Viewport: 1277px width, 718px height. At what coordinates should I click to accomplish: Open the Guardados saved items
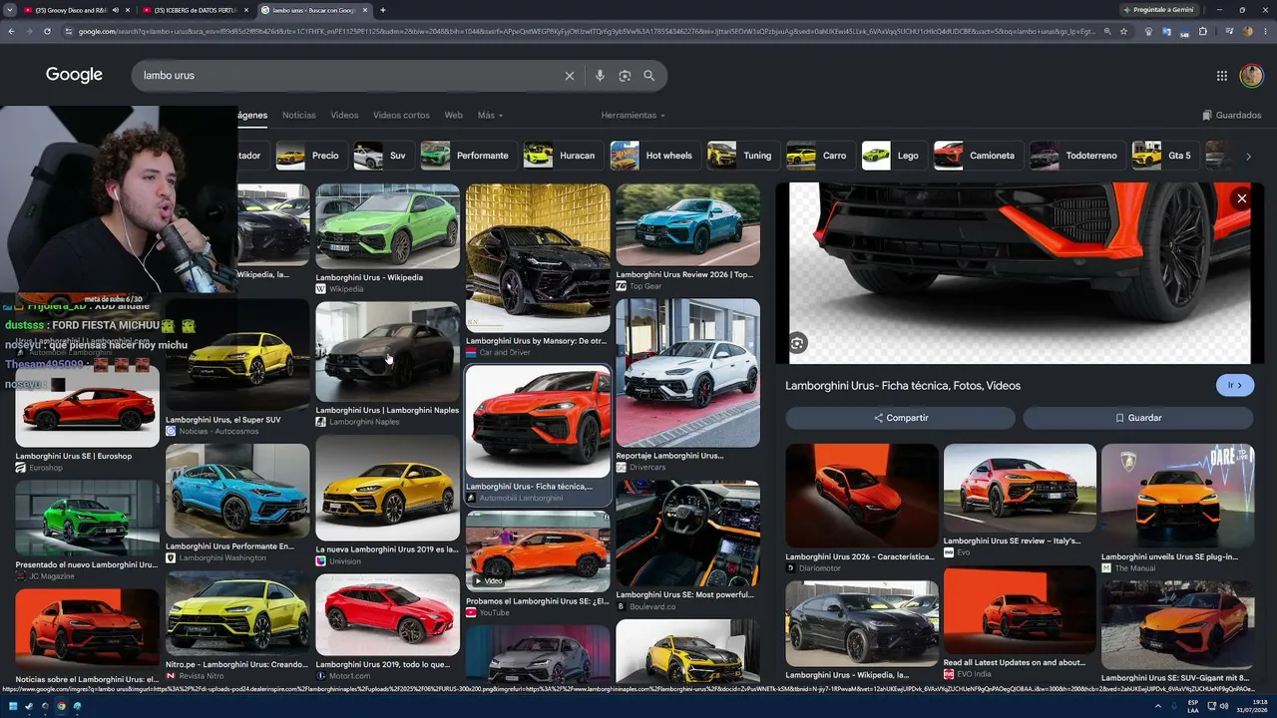click(x=1232, y=115)
